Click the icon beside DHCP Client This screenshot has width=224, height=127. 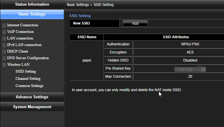point(4,52)
